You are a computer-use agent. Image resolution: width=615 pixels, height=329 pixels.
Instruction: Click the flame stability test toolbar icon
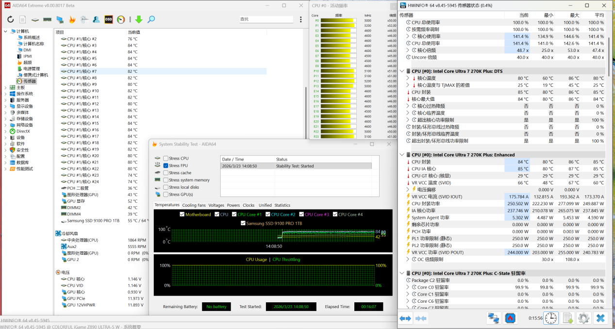tap(72, 19)
